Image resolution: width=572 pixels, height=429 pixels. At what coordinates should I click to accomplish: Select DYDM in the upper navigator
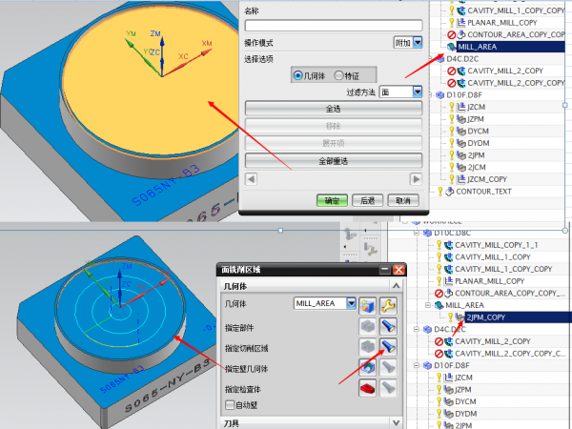(x=479, y=143)
